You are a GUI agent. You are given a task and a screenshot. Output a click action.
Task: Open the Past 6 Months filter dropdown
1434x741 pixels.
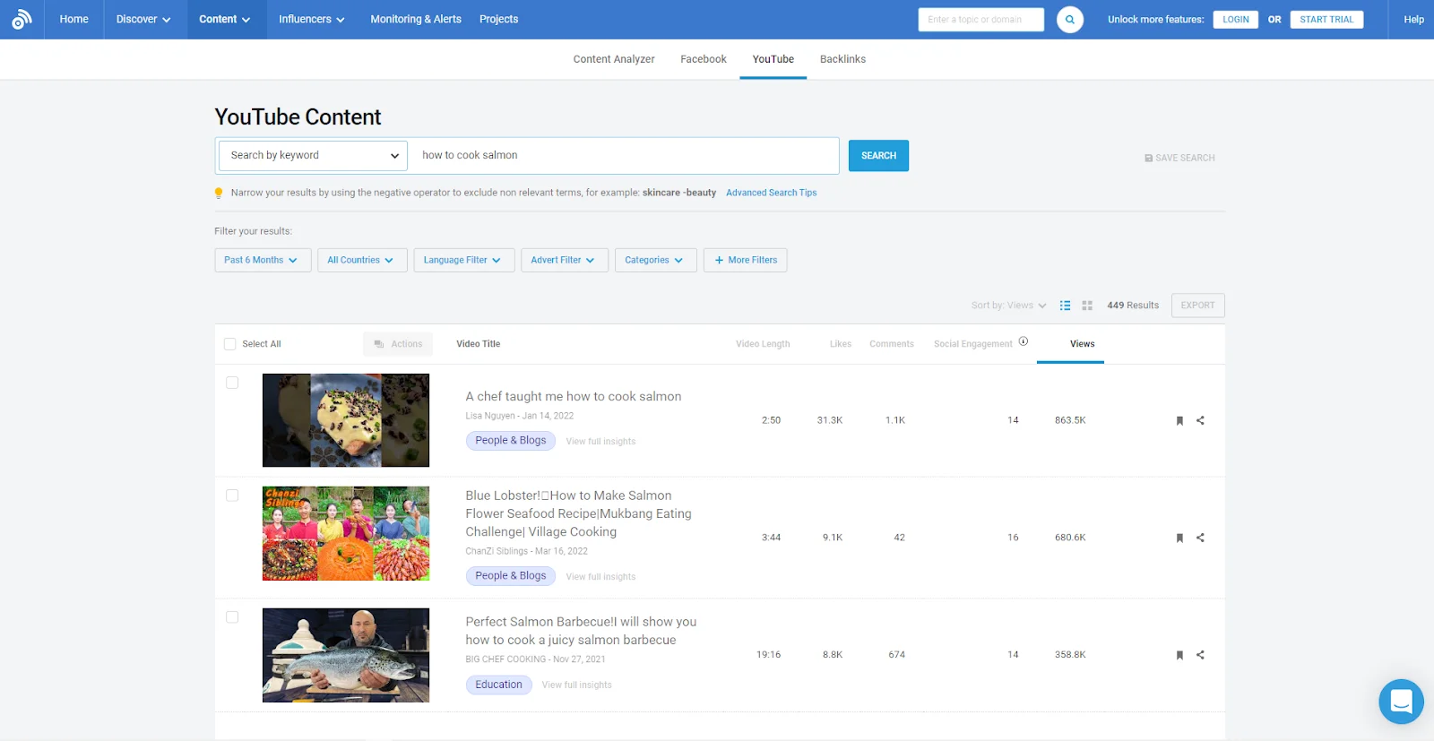click(x=263, y=260)
